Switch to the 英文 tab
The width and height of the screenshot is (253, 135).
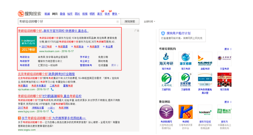pyautogui.click(x=100, y=14)
